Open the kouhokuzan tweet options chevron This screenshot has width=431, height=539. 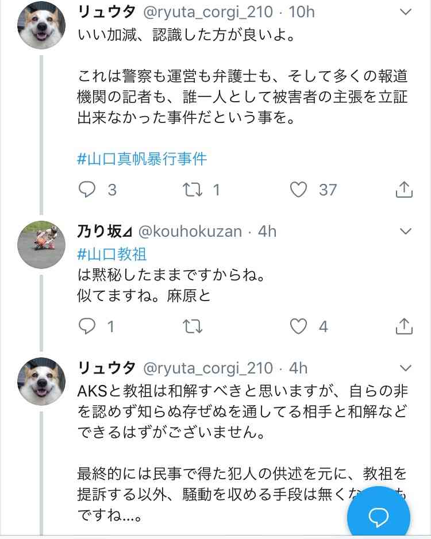coord(406,232)
